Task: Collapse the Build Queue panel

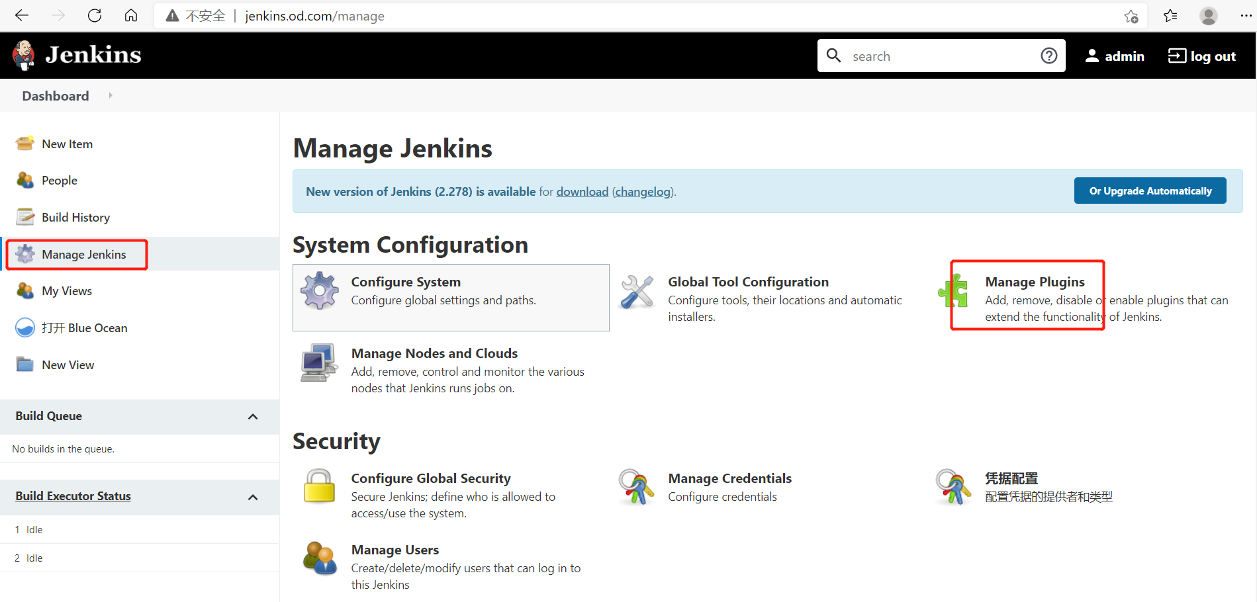Action: (x=253, y=416)
